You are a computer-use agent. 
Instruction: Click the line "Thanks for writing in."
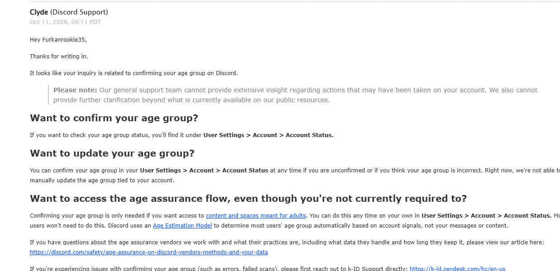(x=59, y=57)
